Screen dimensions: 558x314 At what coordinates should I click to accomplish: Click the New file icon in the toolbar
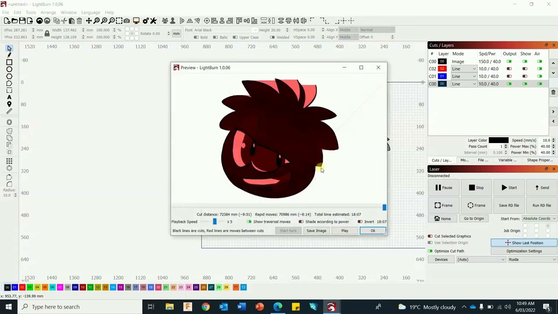pyautogui.click(x=7, y=21)
